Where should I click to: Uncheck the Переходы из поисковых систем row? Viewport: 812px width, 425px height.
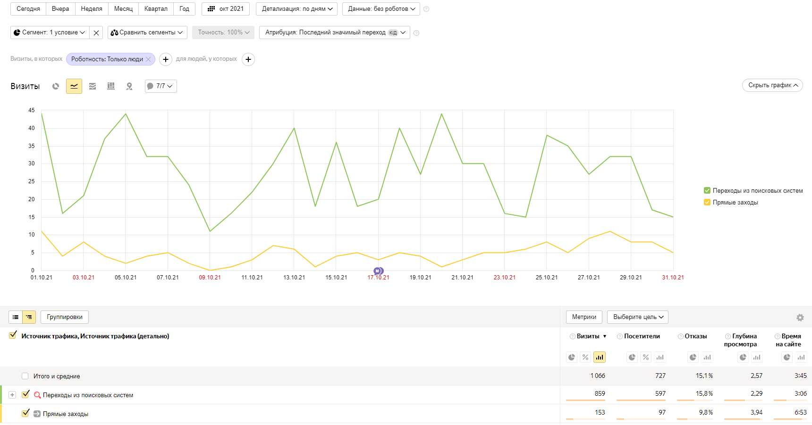[x=25, y=394]
